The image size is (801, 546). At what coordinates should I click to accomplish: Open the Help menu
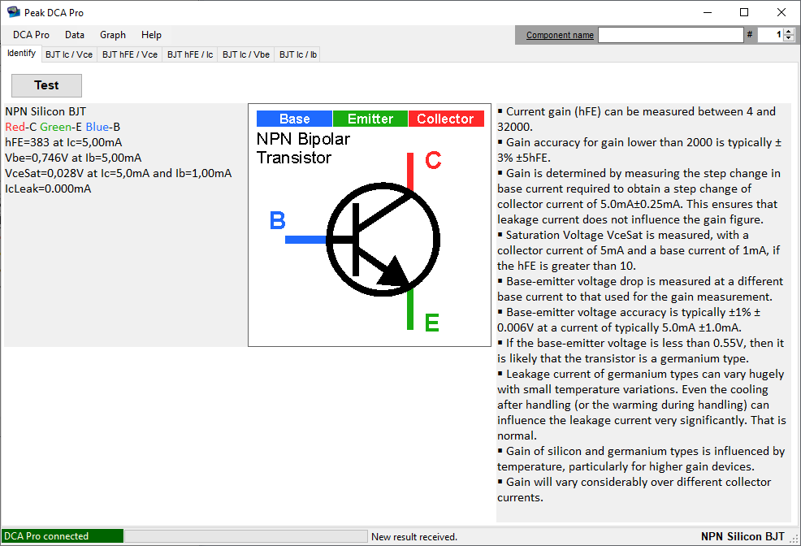pyautogui.click(x=151, y=35)
